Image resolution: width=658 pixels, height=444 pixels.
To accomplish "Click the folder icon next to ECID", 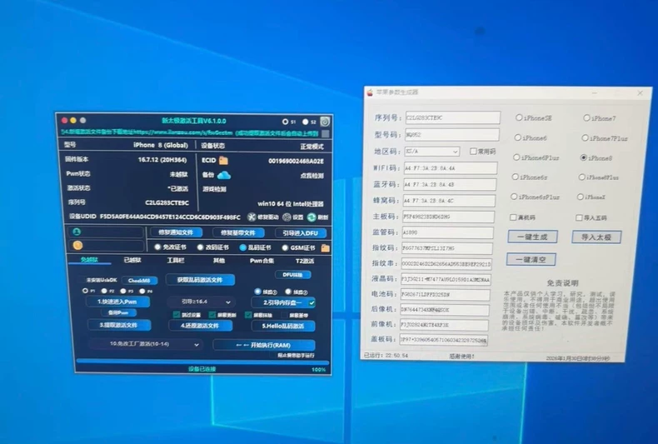I will point(224,160).
